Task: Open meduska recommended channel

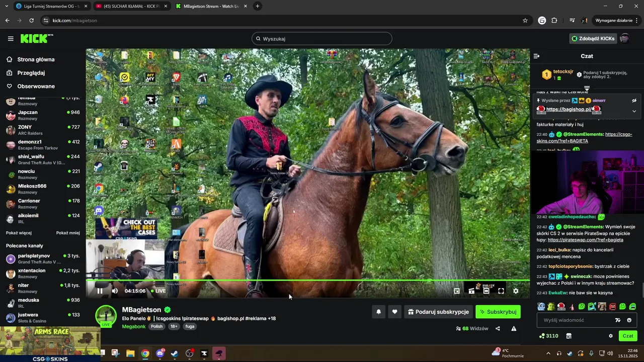Action: tap(43, 303)
